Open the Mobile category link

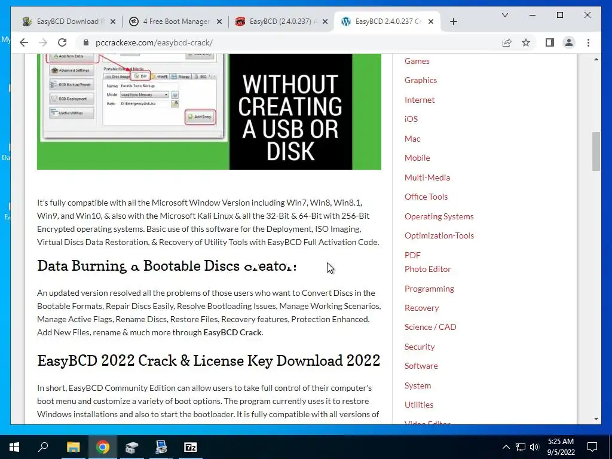click(417, 158)
